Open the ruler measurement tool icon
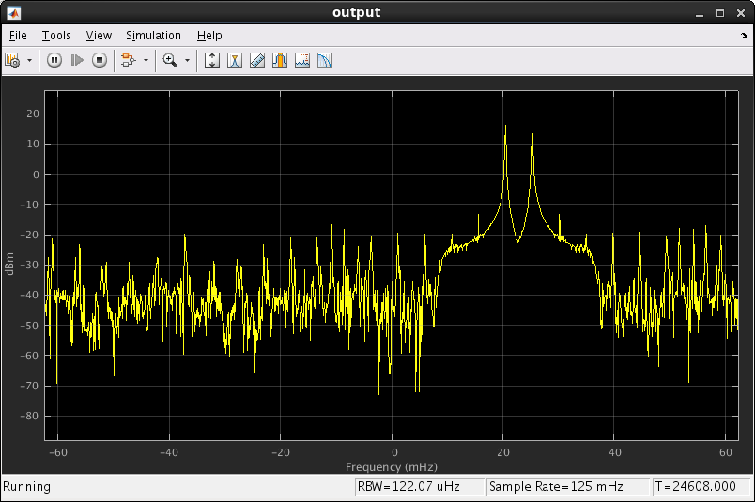Image resolution: width=755 pixels, height=502 pixels. point(257,60)
